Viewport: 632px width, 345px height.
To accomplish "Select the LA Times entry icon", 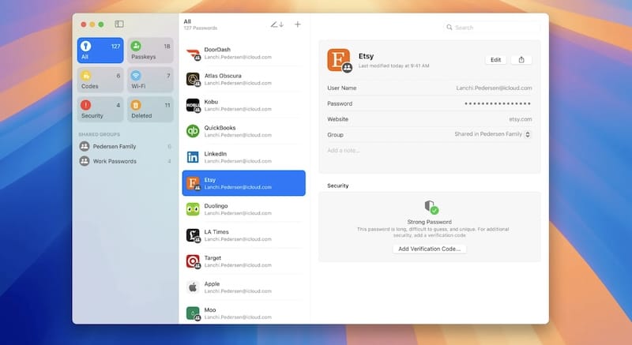I will click(193, 235).
